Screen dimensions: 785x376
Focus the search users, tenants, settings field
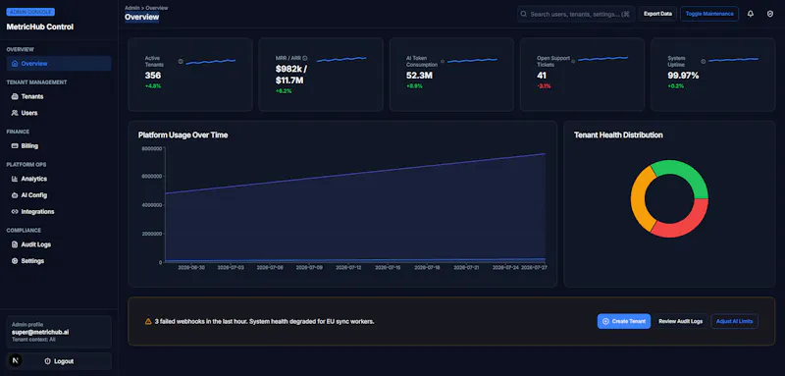pos(576,14)
